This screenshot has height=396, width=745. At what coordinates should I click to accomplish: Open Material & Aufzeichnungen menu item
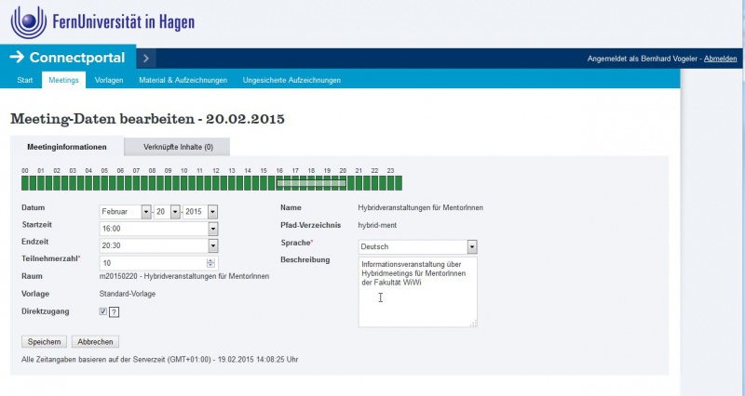183,80
